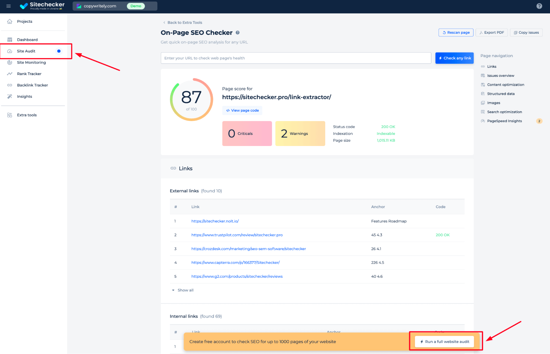
Task: Click the Site Audit gauge icon
Action: pos(10,51)
